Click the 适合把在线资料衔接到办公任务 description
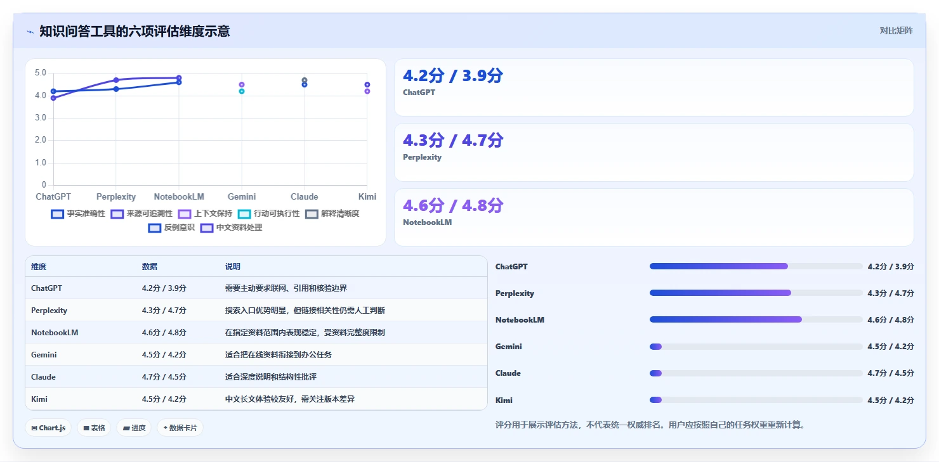The width and height of the screenshot is (939, 462). pyautogui.click(x=279, y=355)
